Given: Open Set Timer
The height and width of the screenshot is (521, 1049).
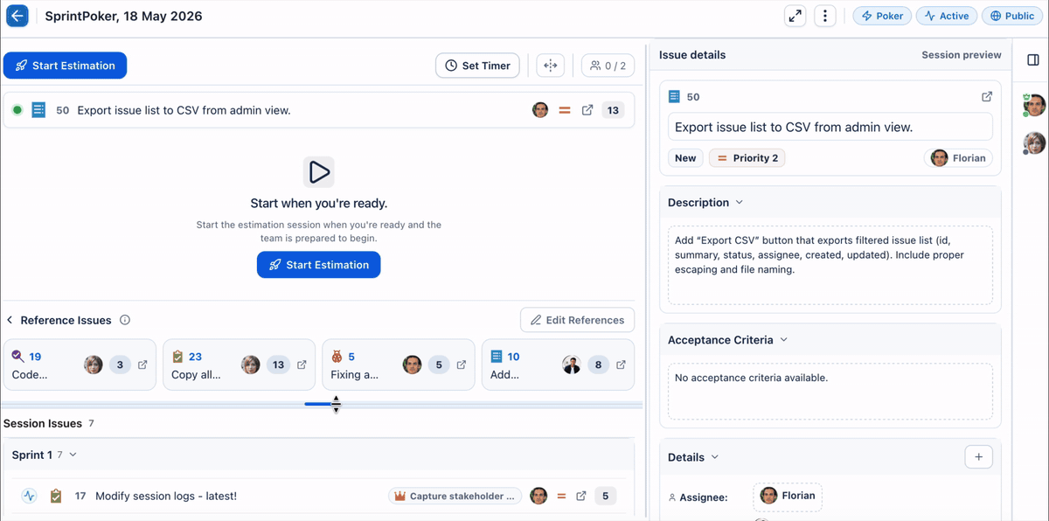Looking at the screenshot, I should 477,66.
